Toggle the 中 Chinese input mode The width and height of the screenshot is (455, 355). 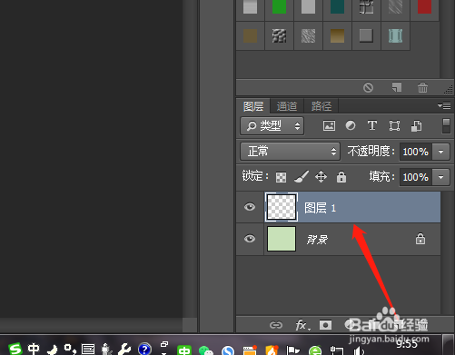[34, 349]
